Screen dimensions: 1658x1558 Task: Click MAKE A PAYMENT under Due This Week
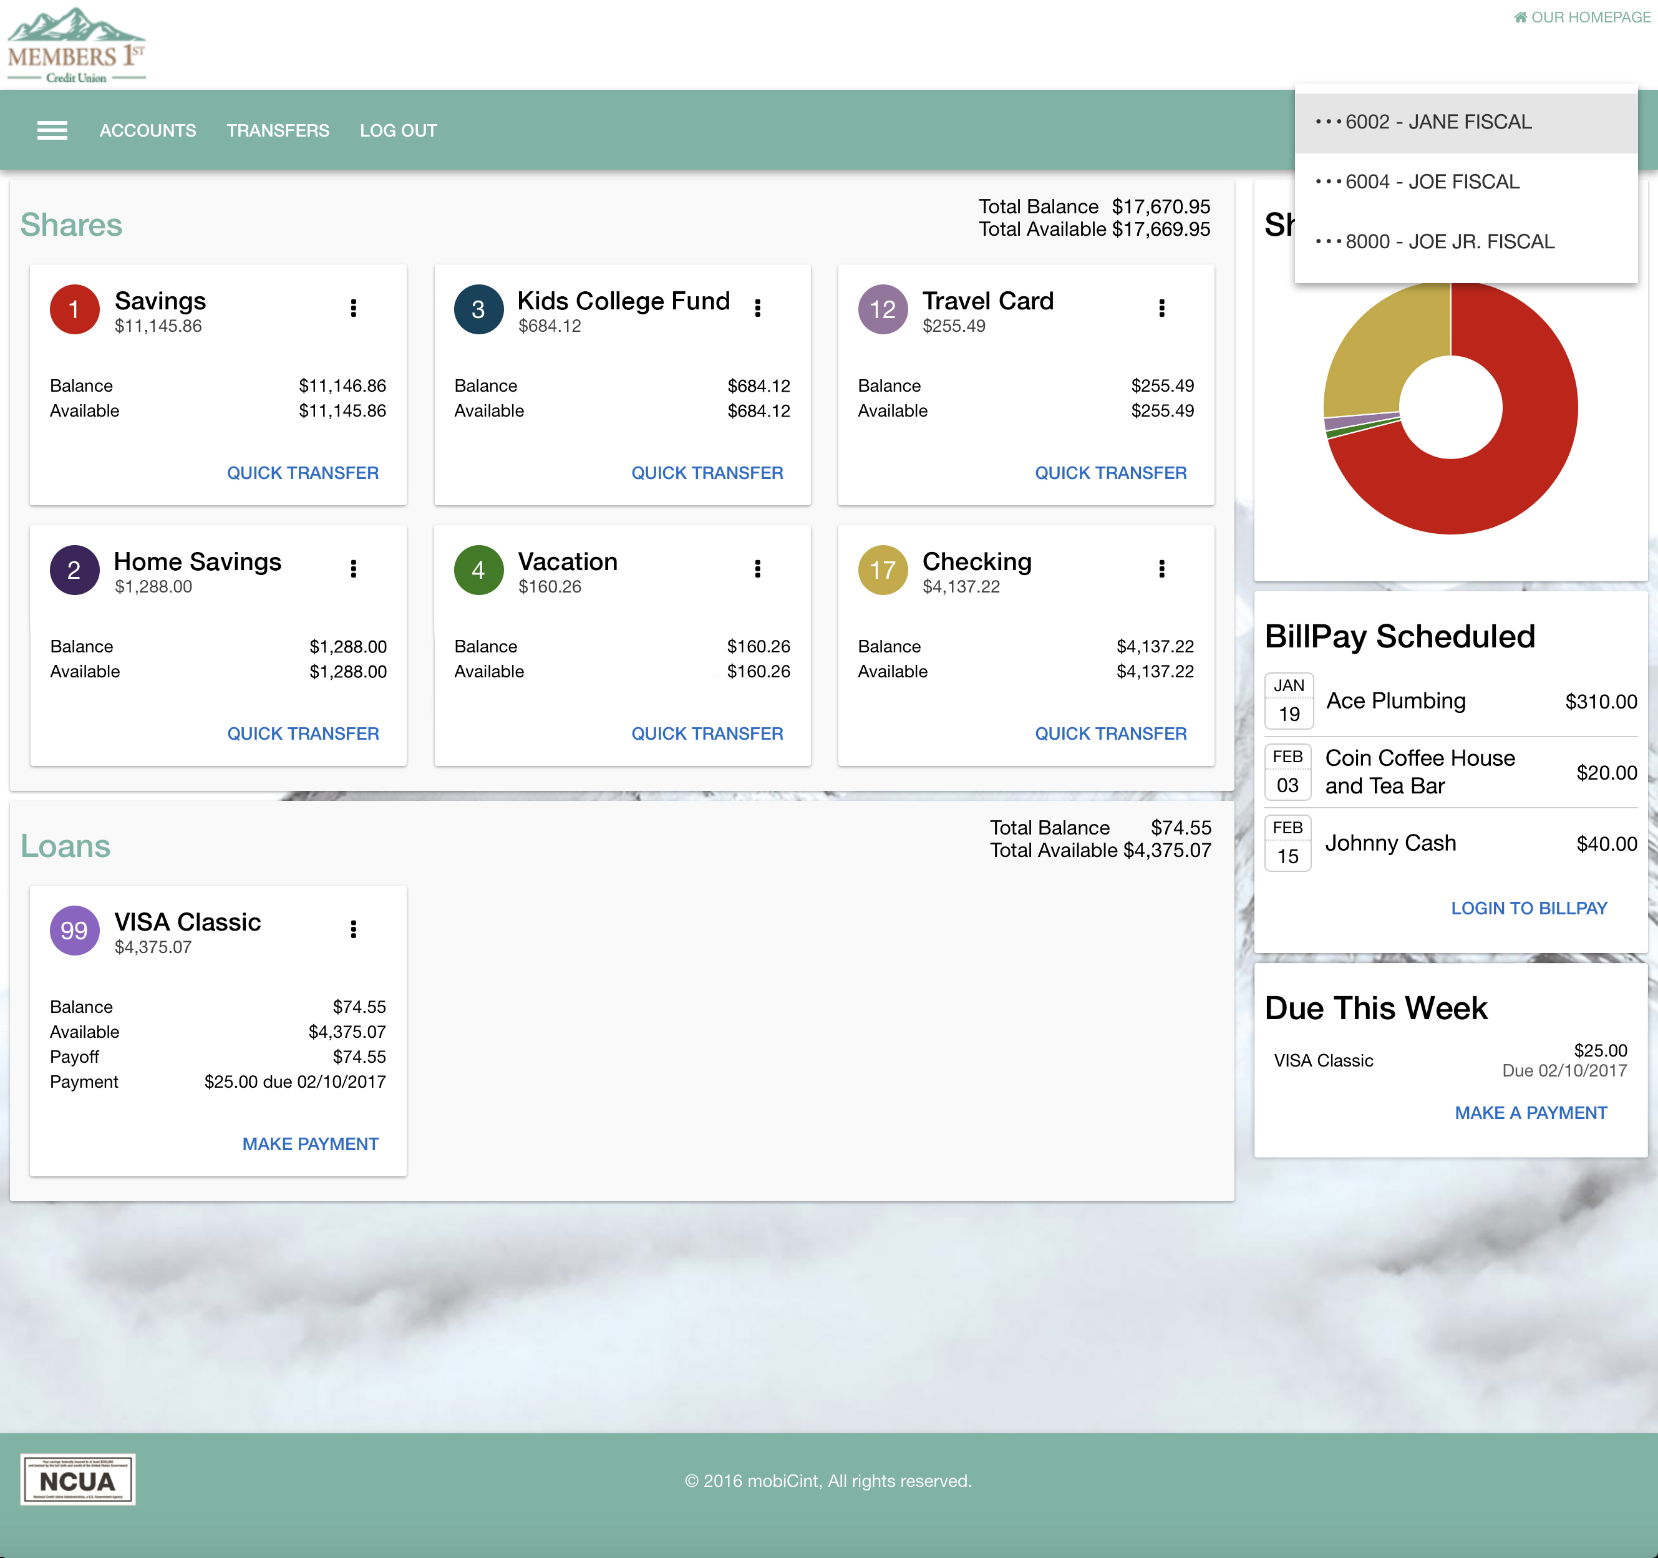click(1530, 1113)
